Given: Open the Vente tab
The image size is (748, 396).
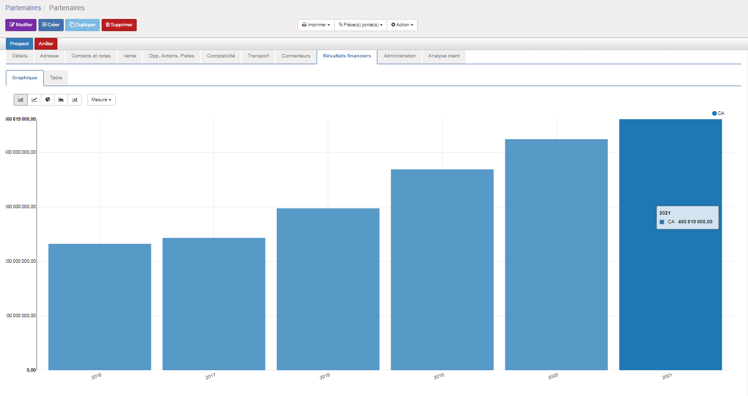Looking at the screenshot, I should coord(130,56).
